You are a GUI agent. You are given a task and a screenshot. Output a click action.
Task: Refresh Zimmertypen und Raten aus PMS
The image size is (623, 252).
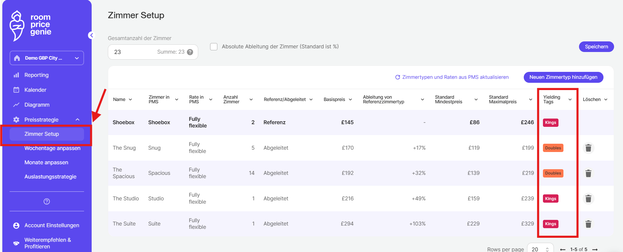pyautogui.click(x=452, y=77)
